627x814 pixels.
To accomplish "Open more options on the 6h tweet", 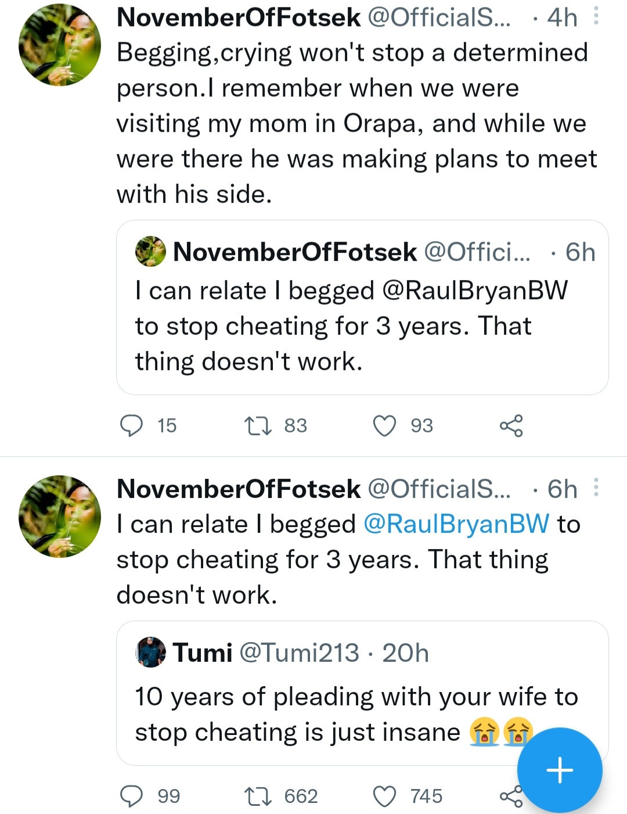I will tap(596, 487).
